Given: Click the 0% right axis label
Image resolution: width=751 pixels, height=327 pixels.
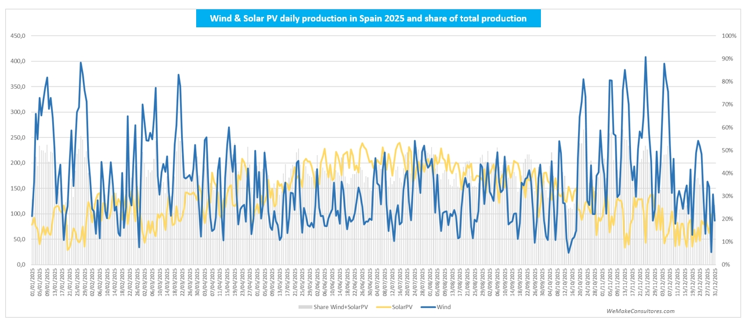Looking at the screenshot, I should (x=726, y=265).
